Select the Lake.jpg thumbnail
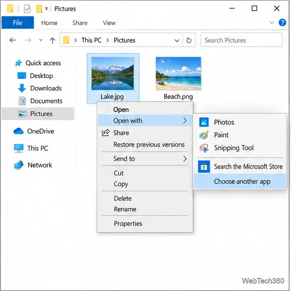 [x=113, y=73]
